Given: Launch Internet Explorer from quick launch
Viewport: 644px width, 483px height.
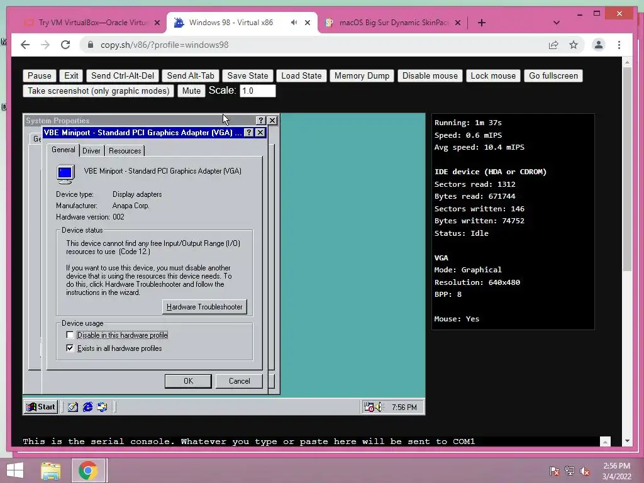Looking at the screenshot, I should (x=87, y=407).
